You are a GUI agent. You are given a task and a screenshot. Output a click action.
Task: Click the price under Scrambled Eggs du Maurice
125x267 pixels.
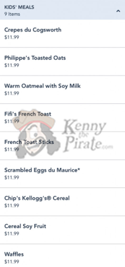point(12,177)
